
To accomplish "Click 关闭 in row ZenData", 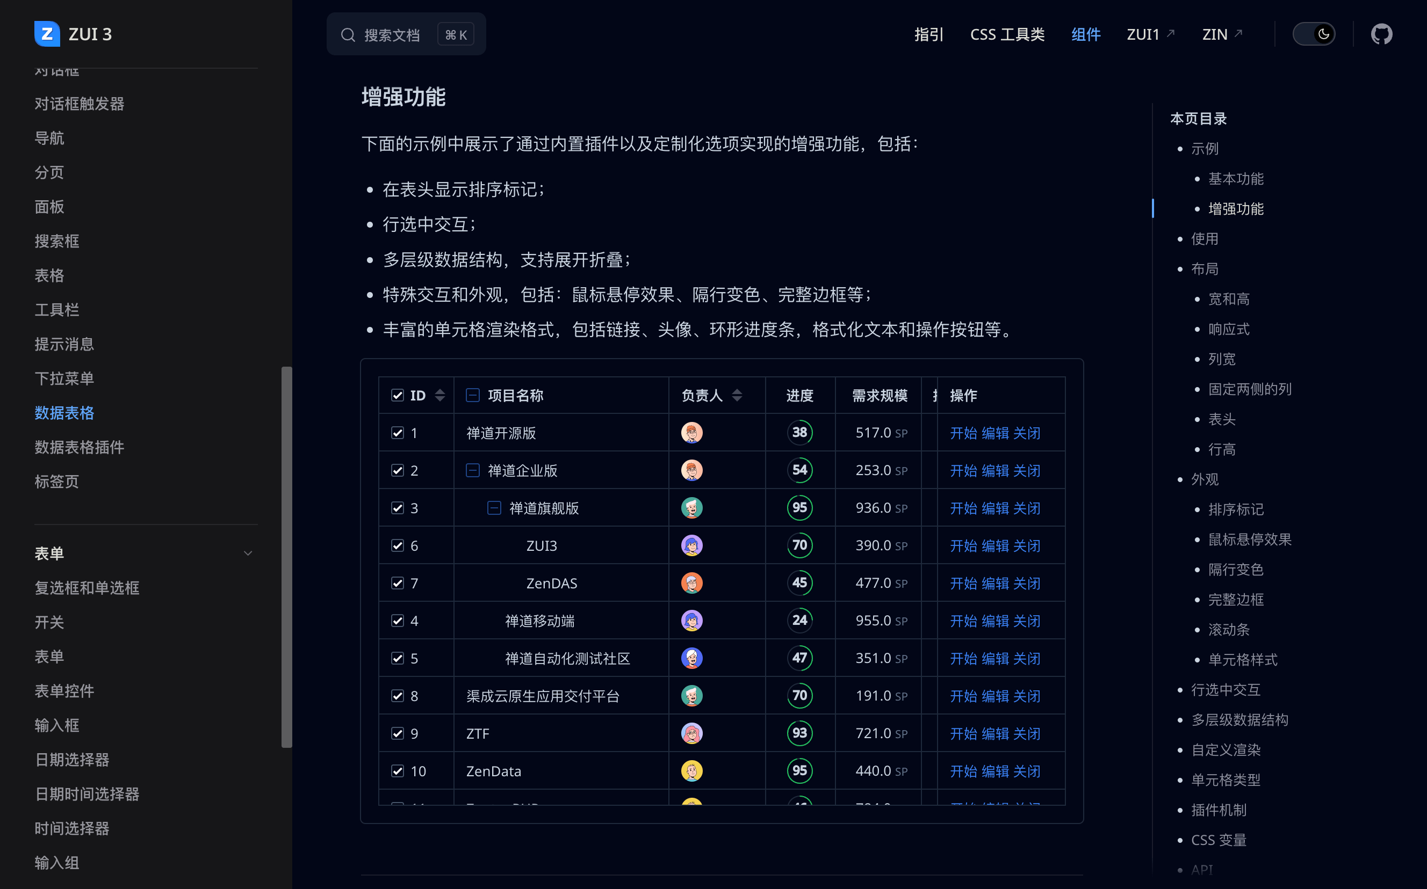I will (x=1027, y=772).
